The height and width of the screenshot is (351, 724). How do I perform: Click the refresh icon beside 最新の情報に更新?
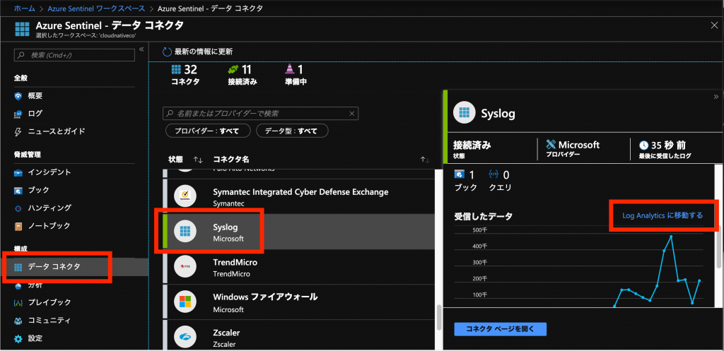tap(167, 52)
